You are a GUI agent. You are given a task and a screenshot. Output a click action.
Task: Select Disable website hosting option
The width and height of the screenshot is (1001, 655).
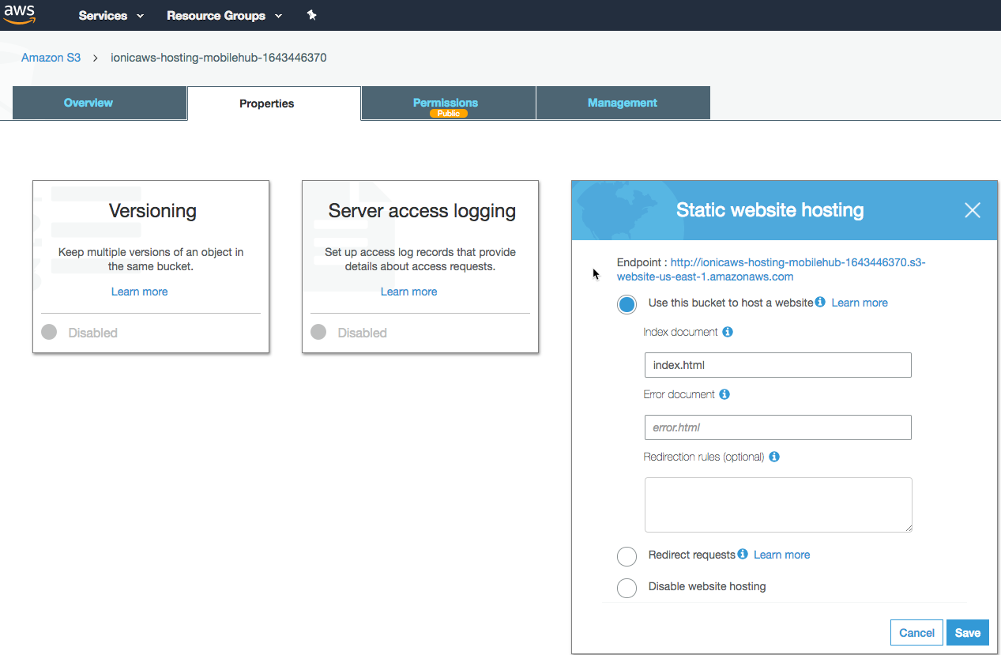pos(627,589)
